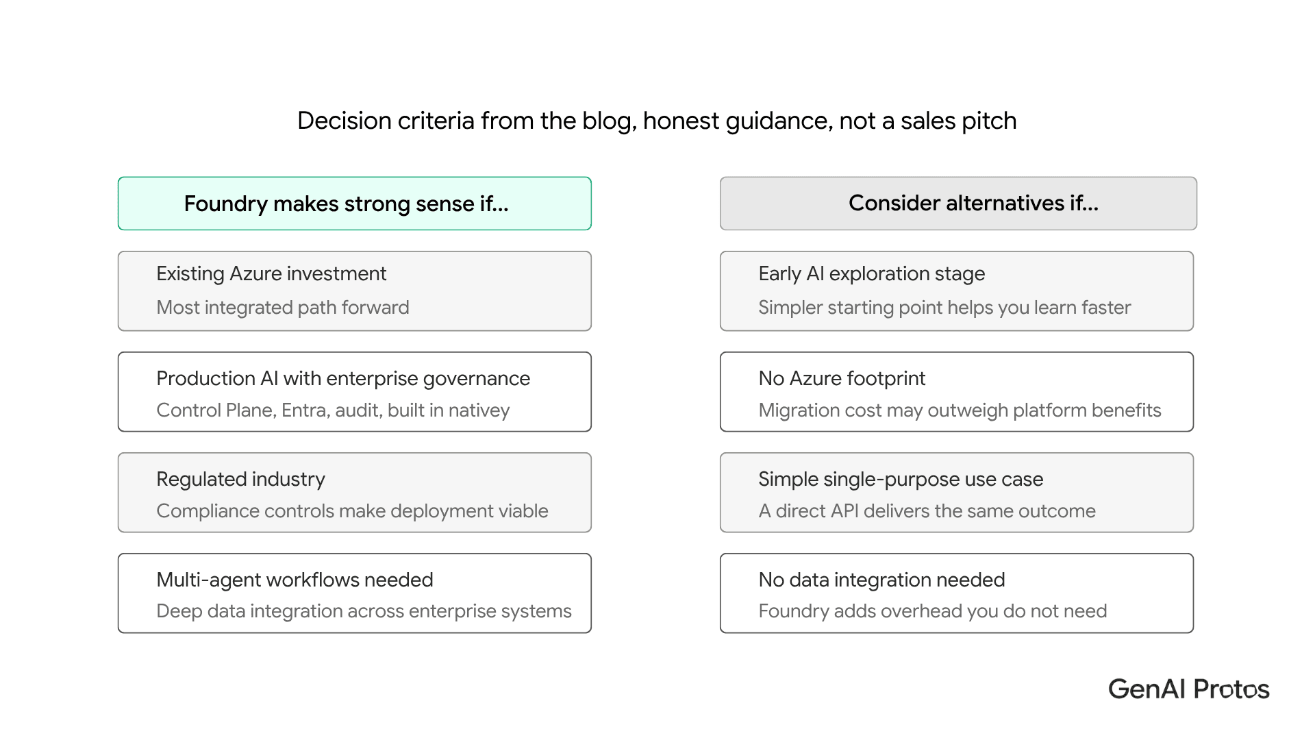Click the 'Consider alternatives if...' header
This screenshot has height=740, width=1315.
click(958, 203)
